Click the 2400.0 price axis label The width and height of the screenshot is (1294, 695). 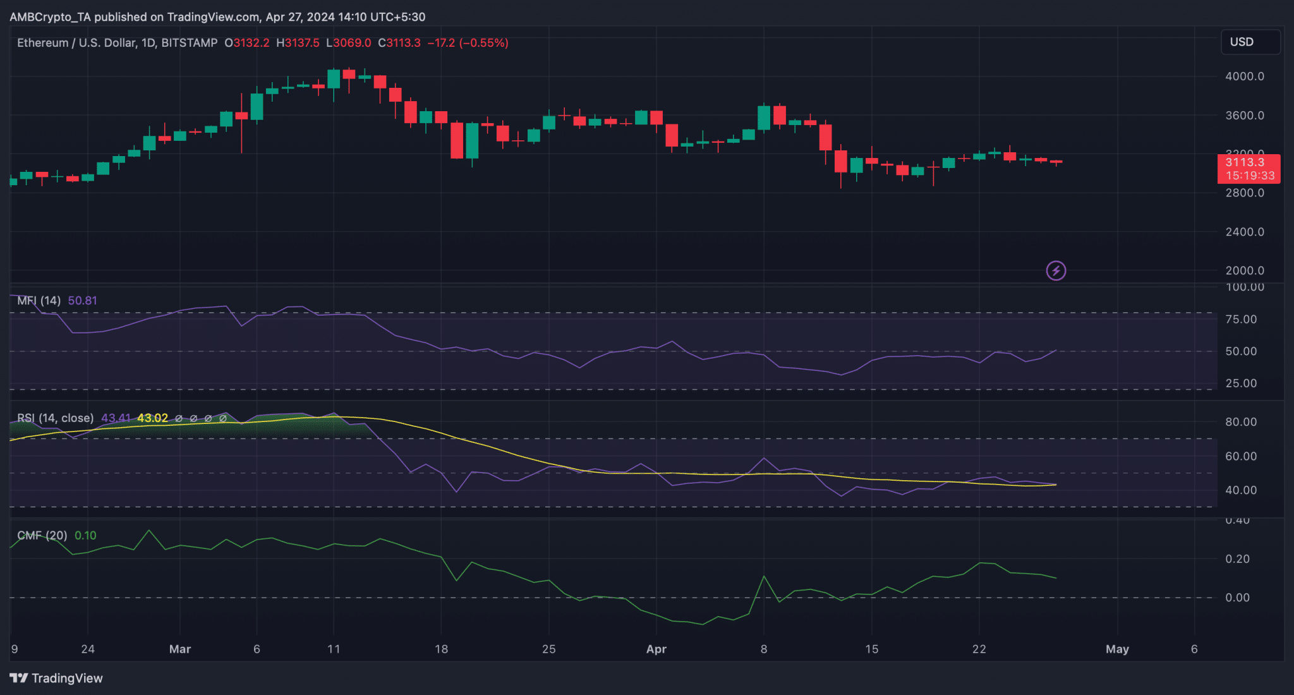1245,232
